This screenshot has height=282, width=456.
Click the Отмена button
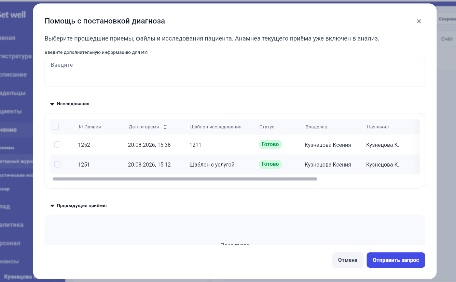click(x=348, y=260)
